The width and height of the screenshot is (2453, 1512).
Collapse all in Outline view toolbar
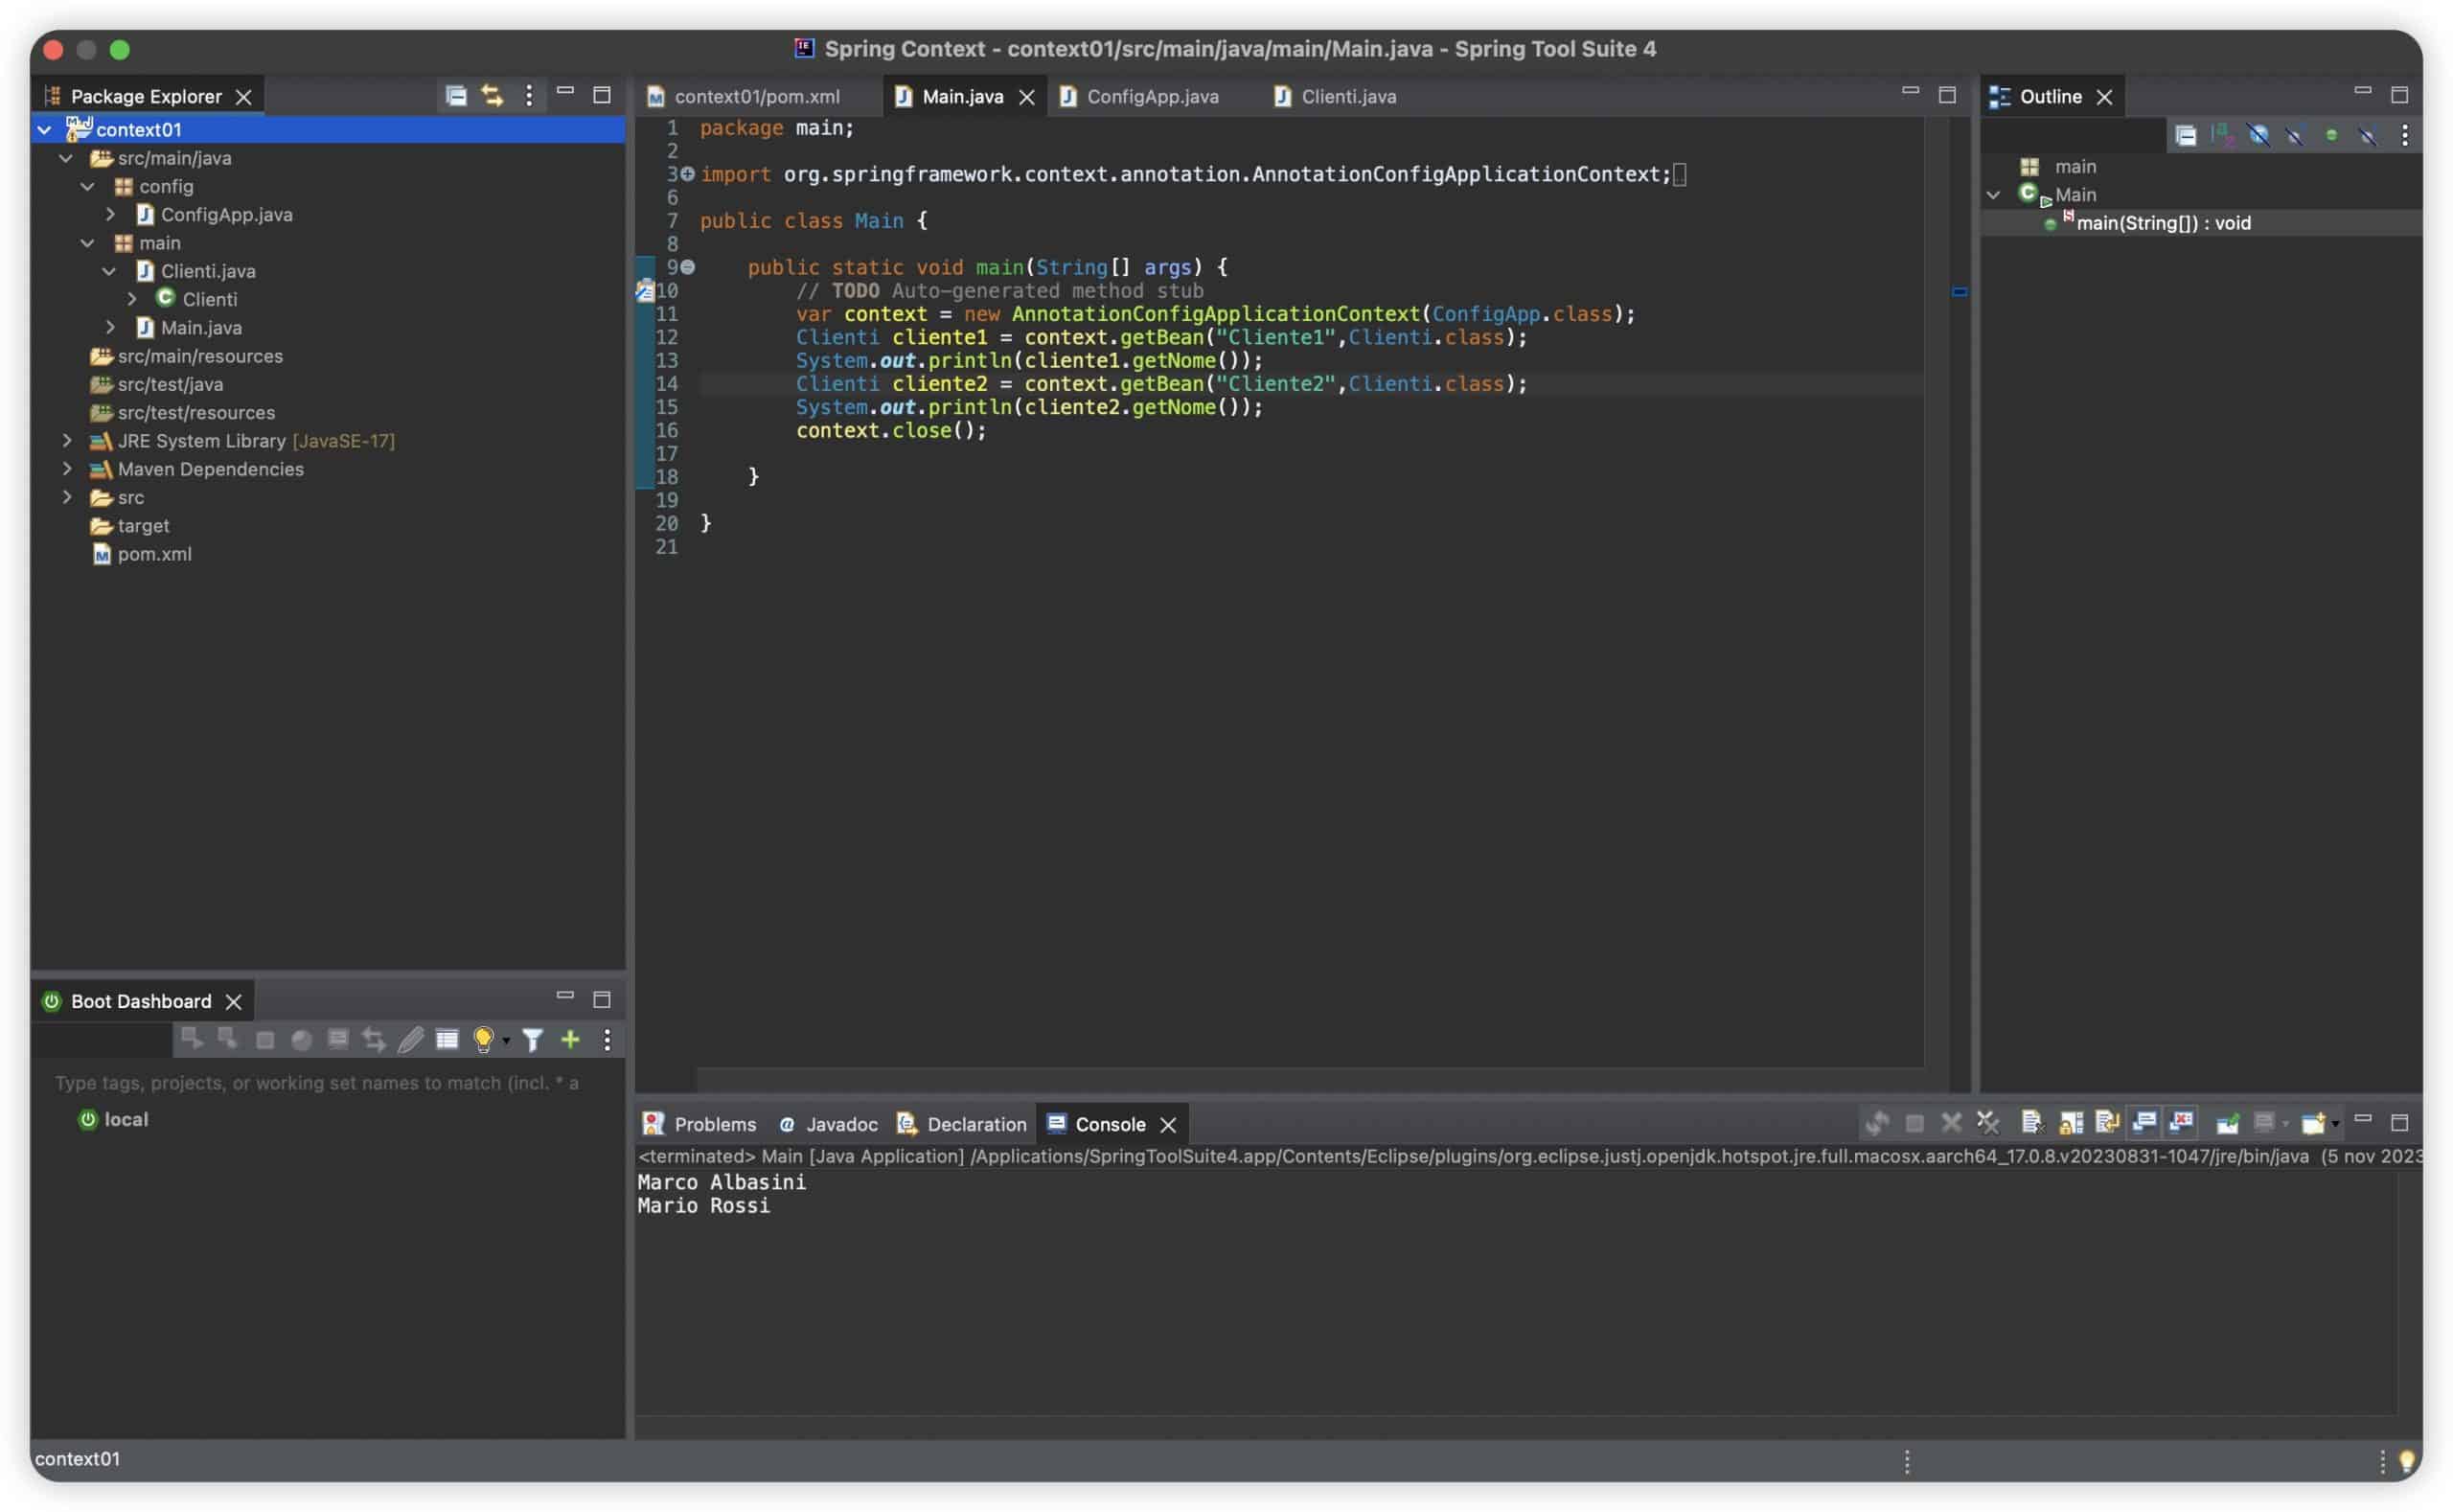pos(2186,135)
